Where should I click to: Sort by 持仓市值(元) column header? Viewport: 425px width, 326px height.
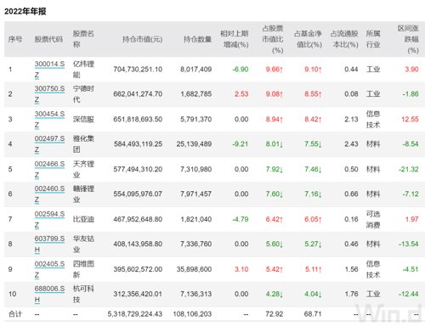tap(142, 39)
